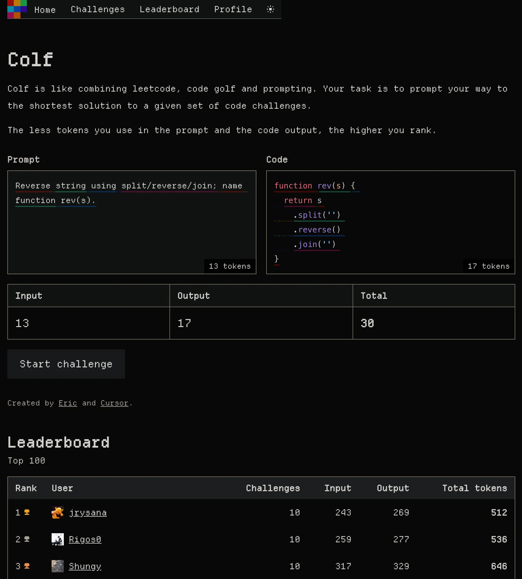Click the silver trophy icon for rank 2
522x579 pixels.
click(27, 539)
